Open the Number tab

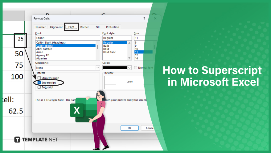[40, 27]
